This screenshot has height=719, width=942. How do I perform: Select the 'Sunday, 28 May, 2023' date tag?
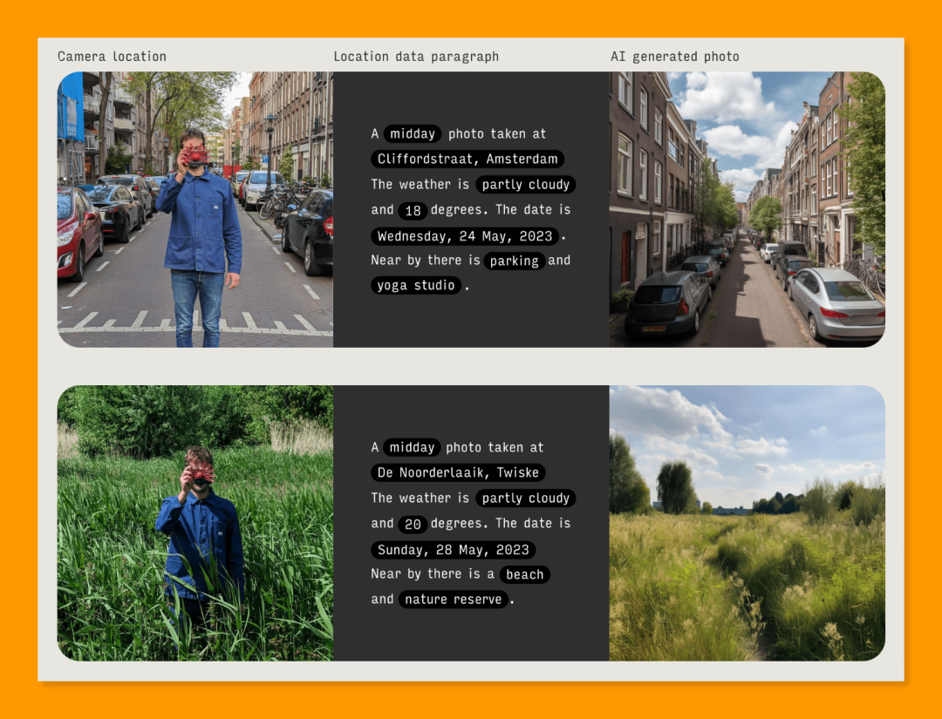(453, 550)
